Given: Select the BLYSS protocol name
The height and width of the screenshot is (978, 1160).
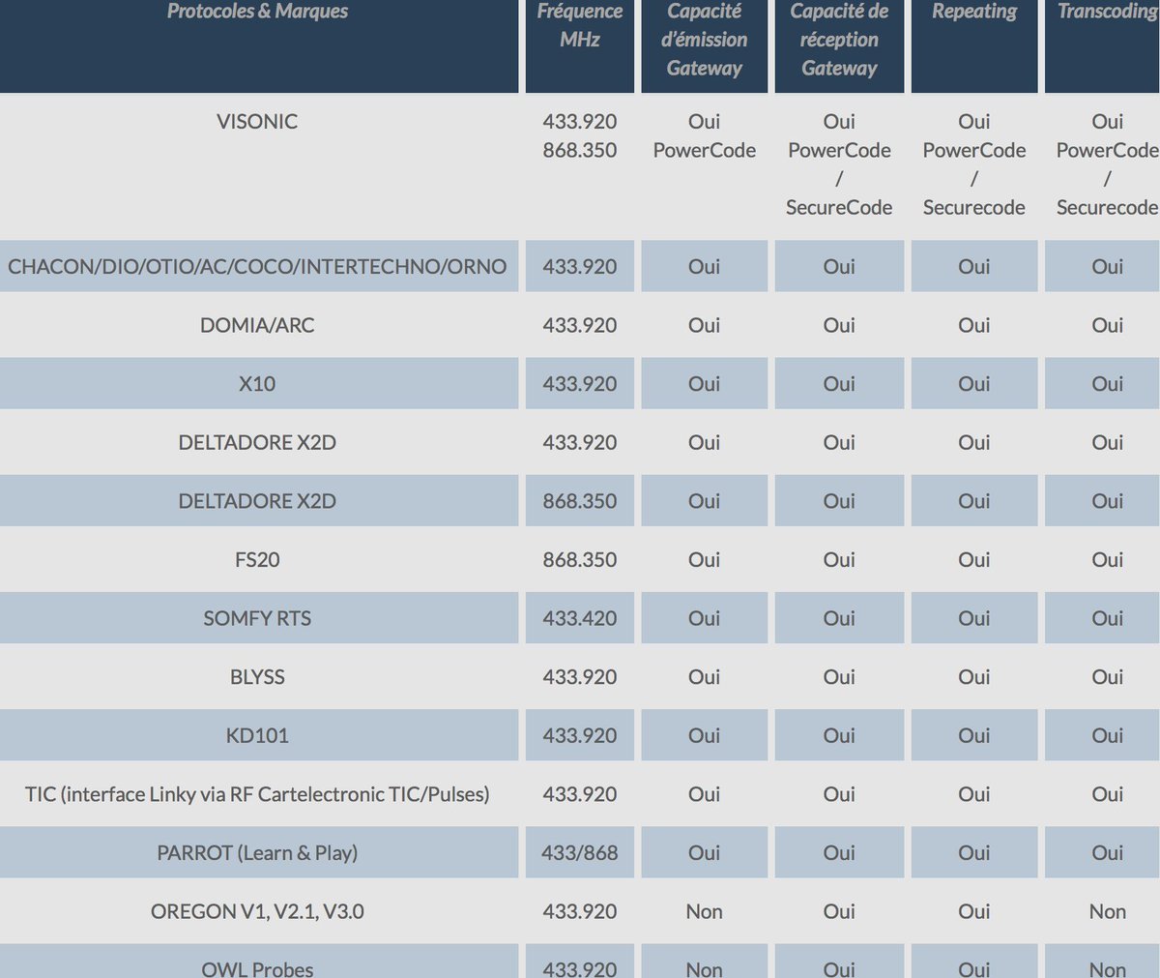Looking at the screenshot, I should point(257,677).
